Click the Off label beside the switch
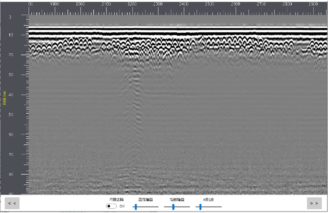Viewport: 328px width, 213px height. 122,206
